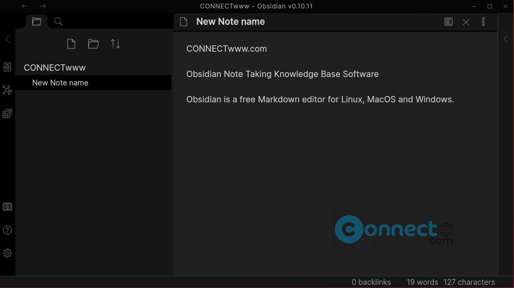Viewport: 514px width, 288px height.
Task: Click the CONNECTwww.com line in the editor
Action: point(226,49)
